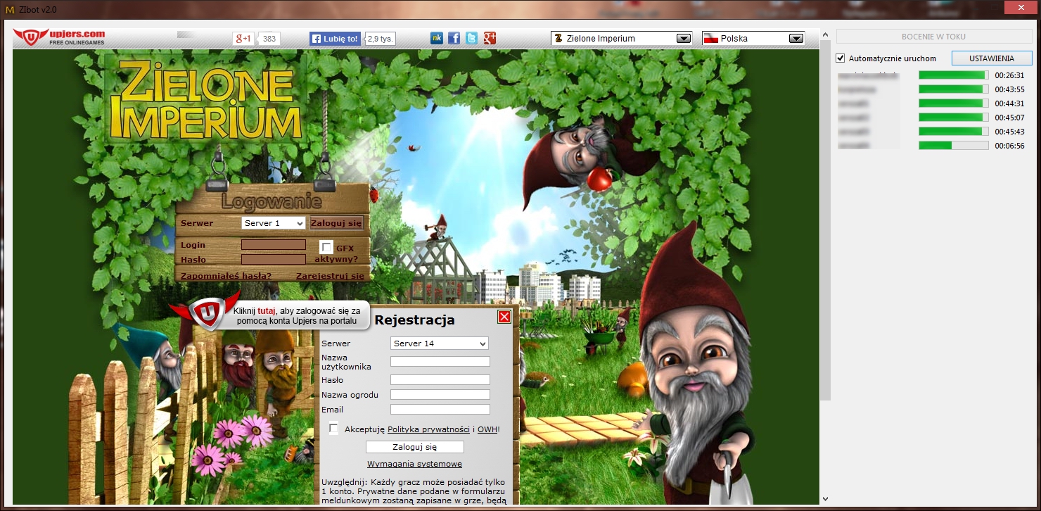
Task: Open the 'Zarejestruj się' link
Action: [330, 276]
